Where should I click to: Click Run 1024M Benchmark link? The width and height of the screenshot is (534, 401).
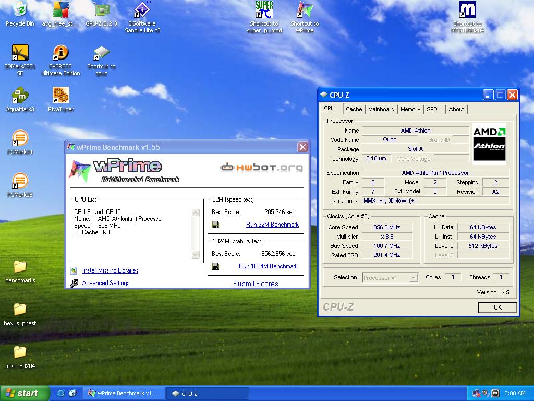[268, 266]
